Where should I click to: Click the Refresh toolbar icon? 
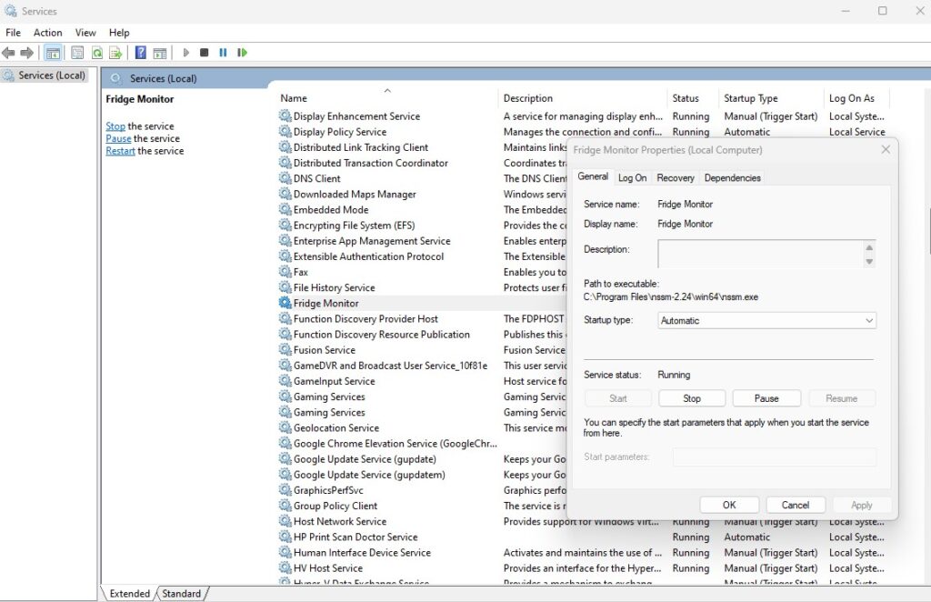click(96, 53)
